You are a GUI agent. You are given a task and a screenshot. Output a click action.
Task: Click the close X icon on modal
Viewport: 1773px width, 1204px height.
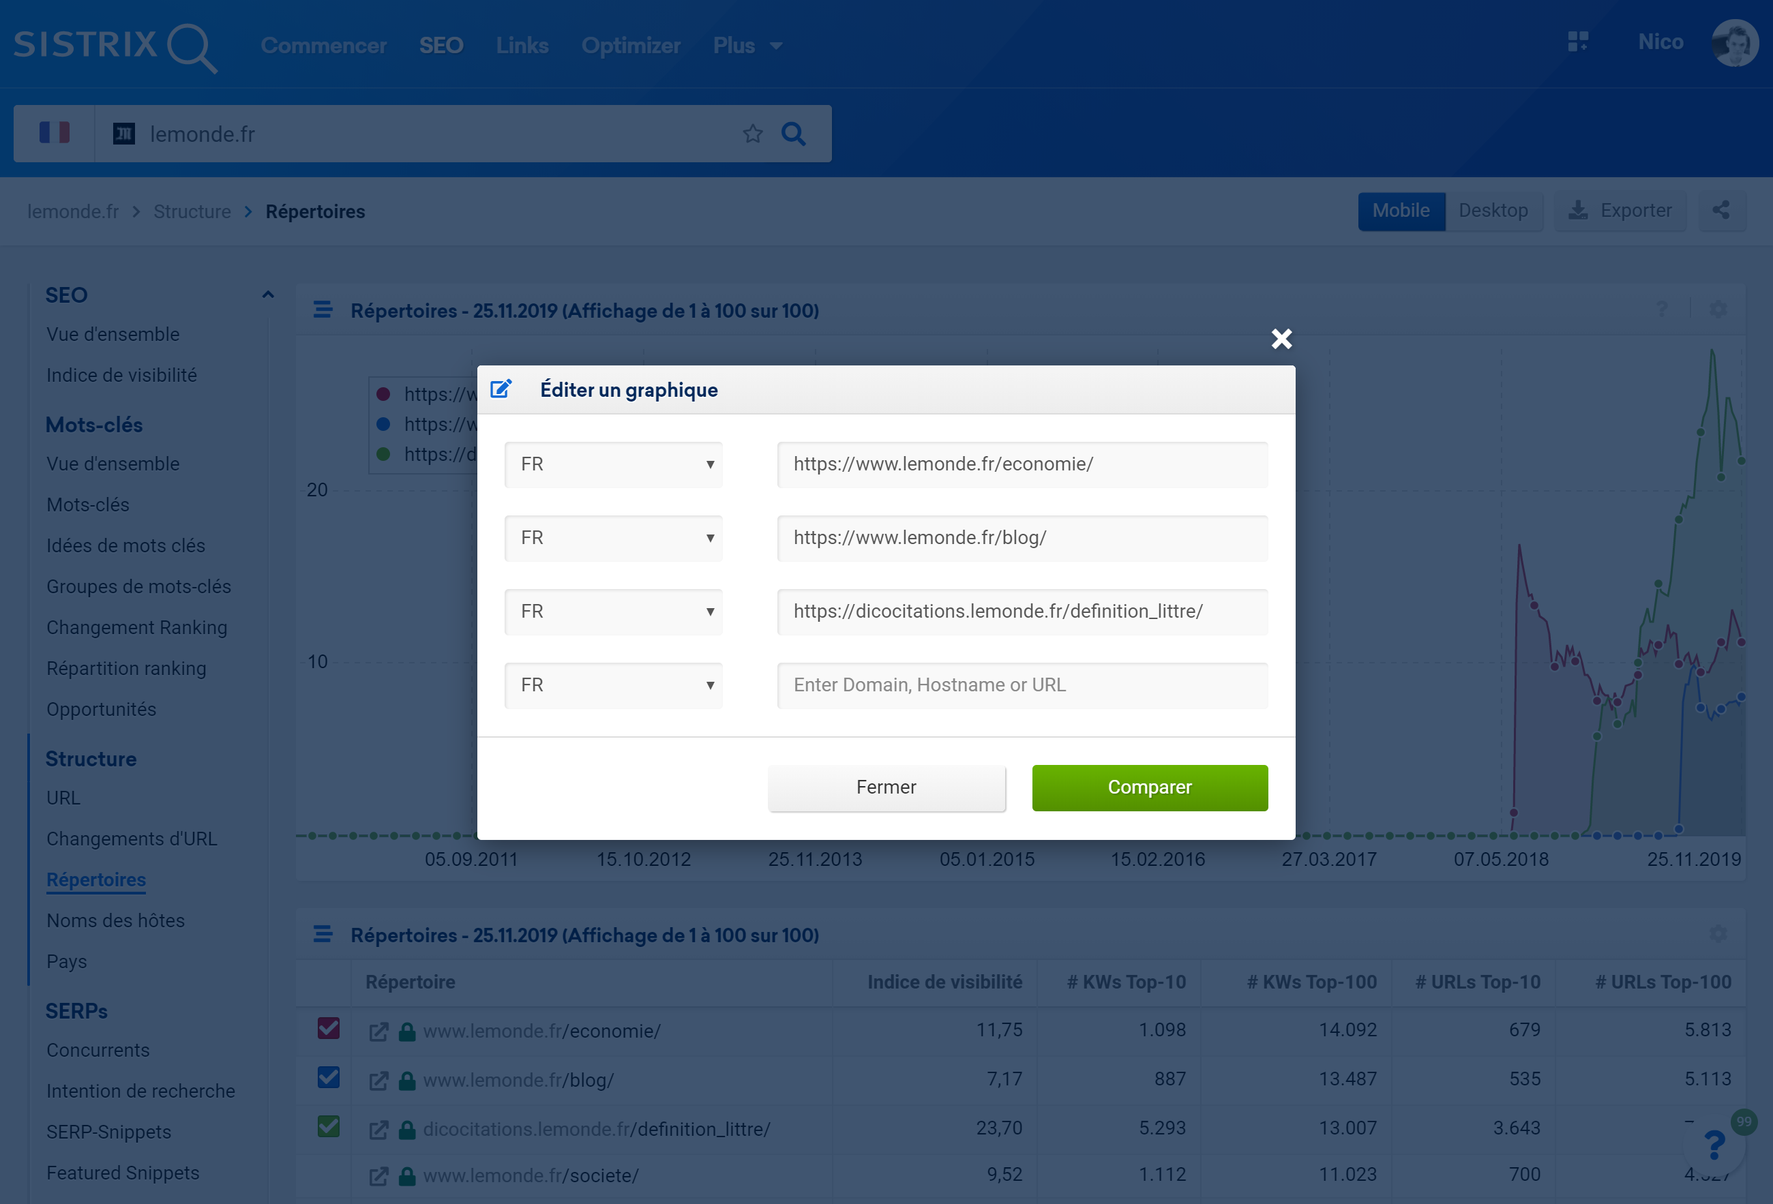point(1281,339)
